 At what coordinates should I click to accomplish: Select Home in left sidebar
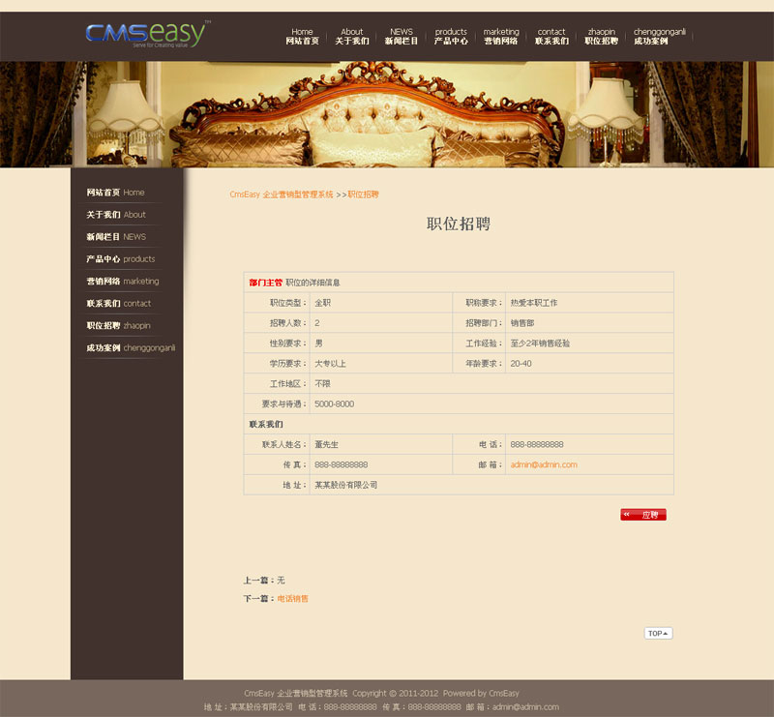coord(115,193)
